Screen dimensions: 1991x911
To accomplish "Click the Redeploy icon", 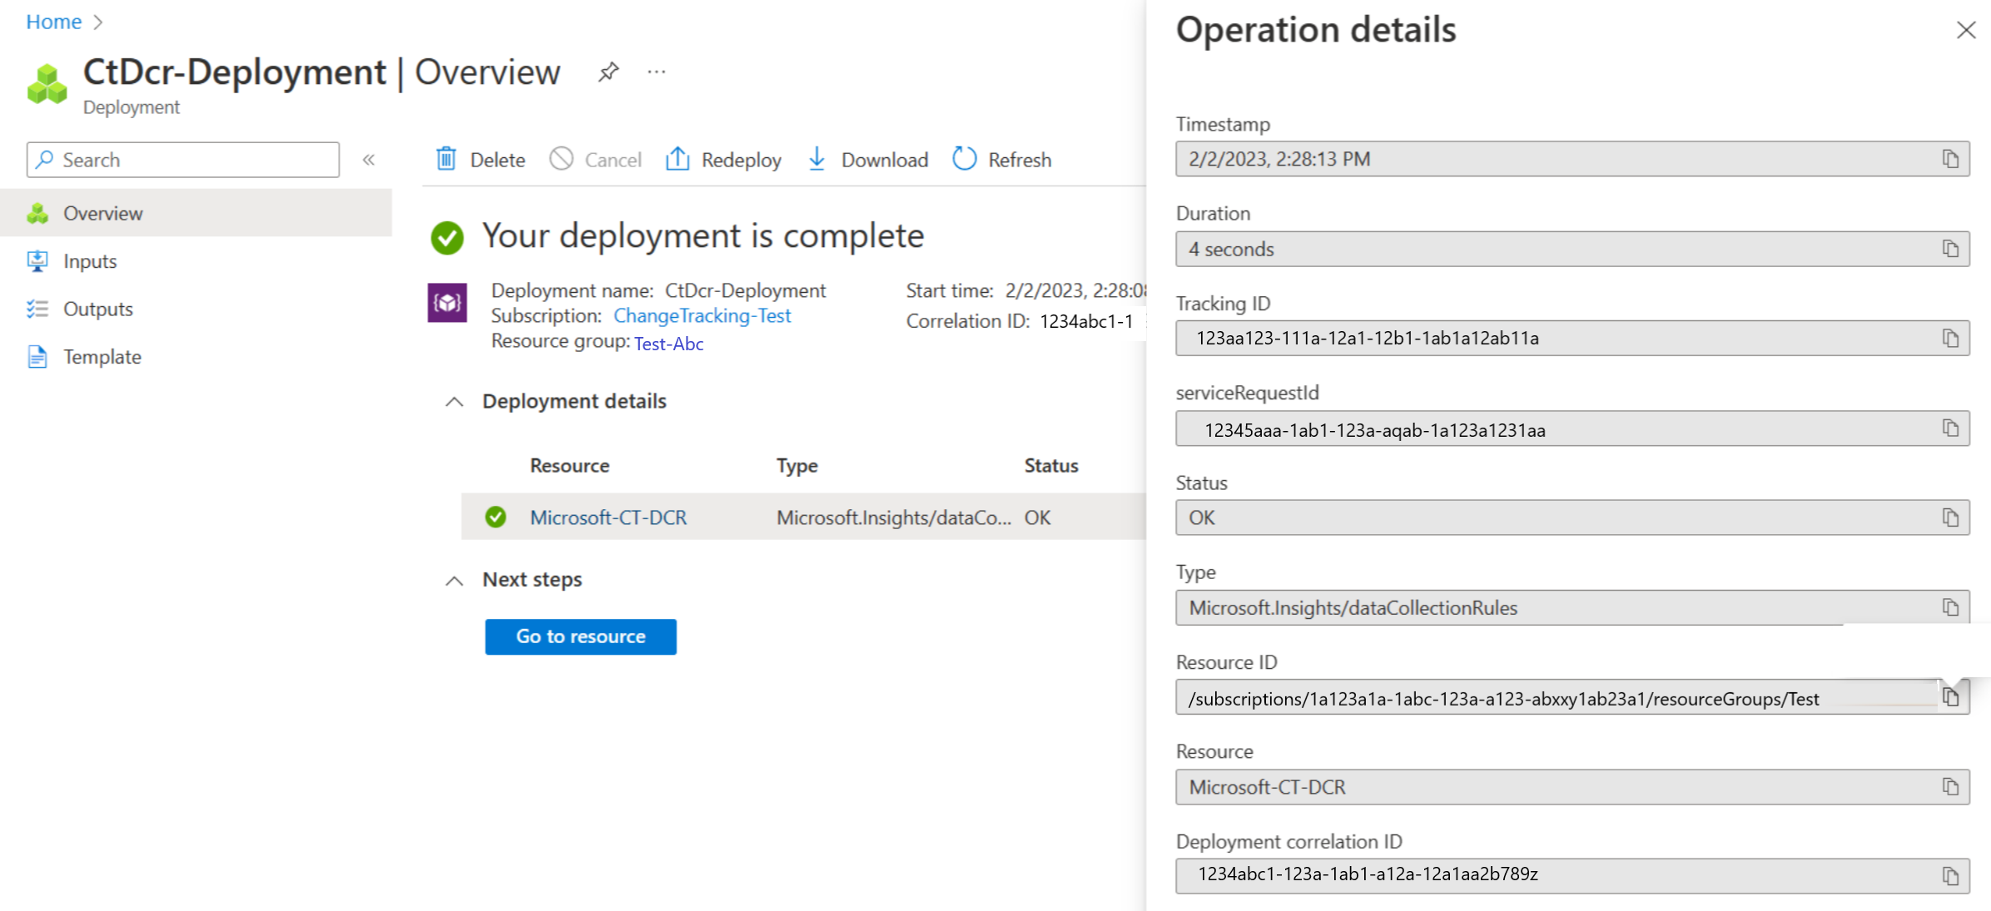I will click(678, 159).
